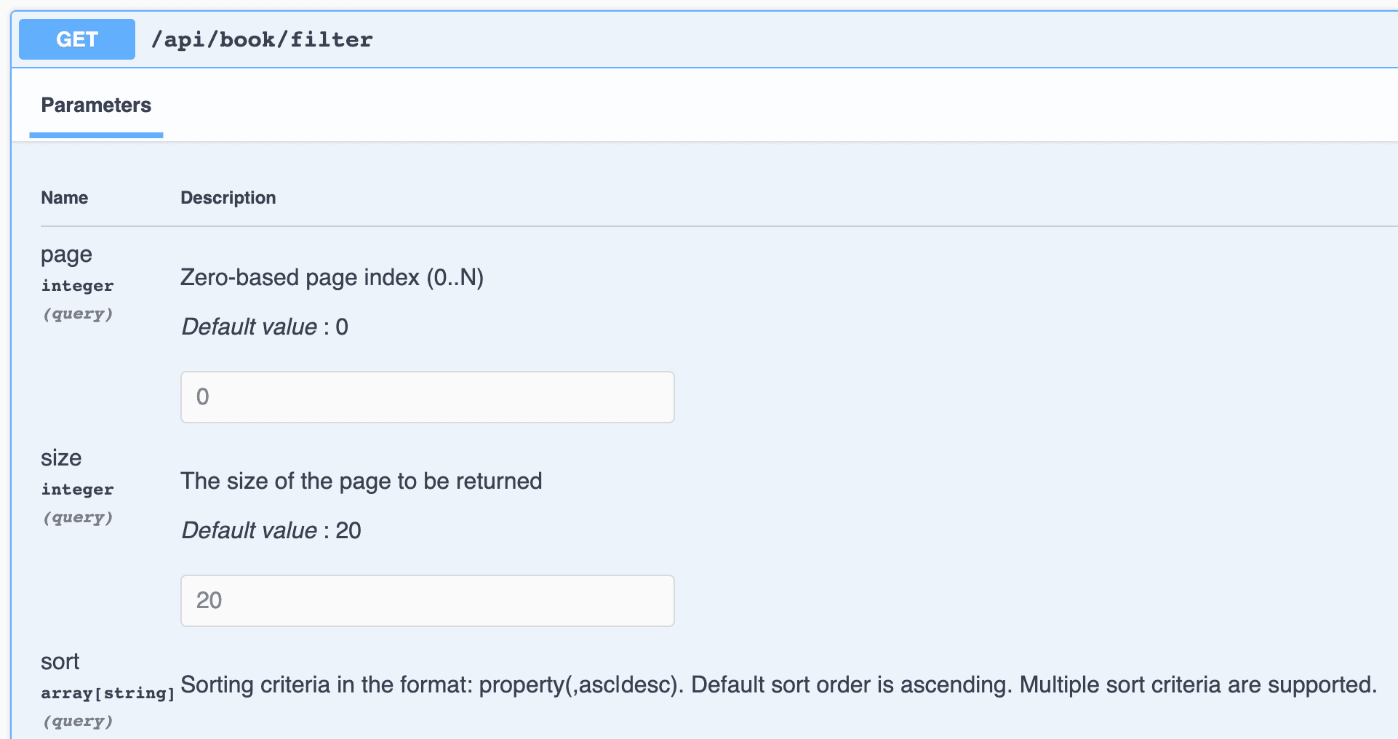1398x739 pixels.
Task: Click the GET method badge
Action: [x=76, y=39]
